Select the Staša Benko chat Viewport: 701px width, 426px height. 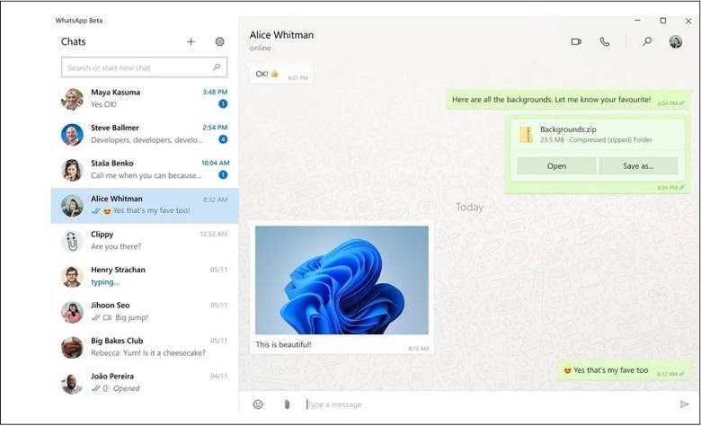point(144,169)
